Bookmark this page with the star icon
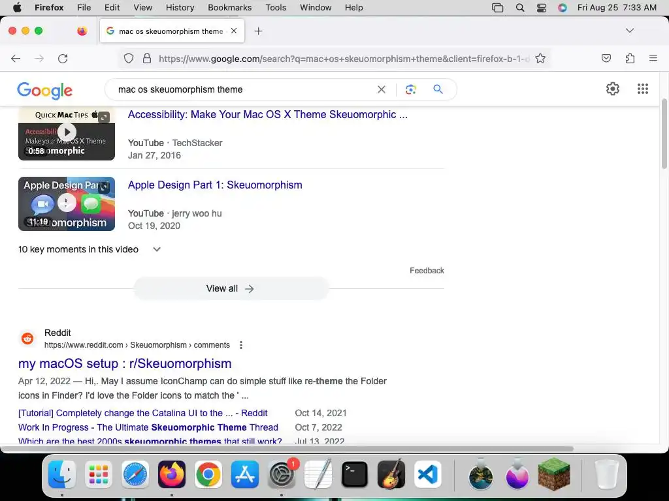This screenshot has height=501, width=669. [x=540, y=58]
